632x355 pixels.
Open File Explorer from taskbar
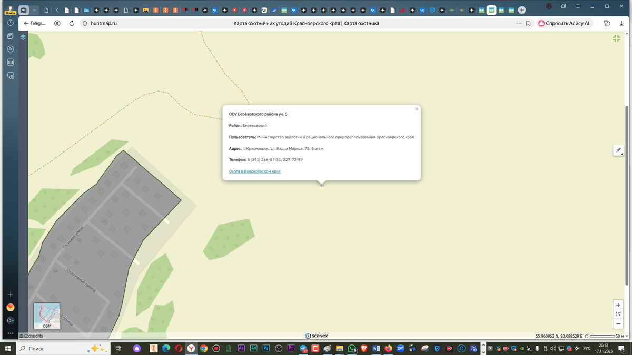click(340, 348)
